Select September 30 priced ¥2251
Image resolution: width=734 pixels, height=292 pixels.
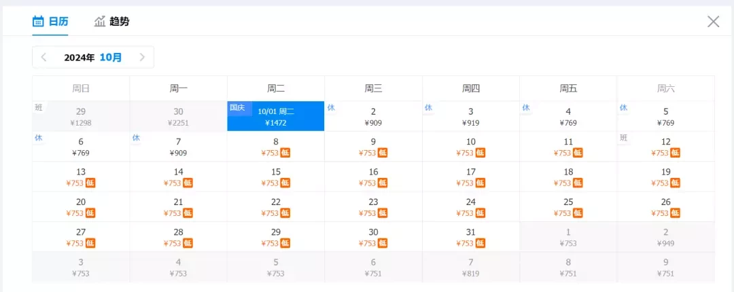click(x=178, y=116)
